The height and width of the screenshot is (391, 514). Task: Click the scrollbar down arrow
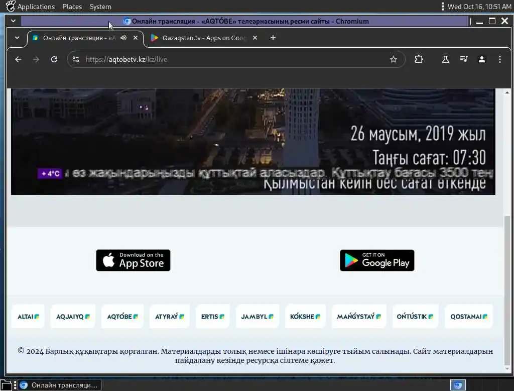click(507, 369)
